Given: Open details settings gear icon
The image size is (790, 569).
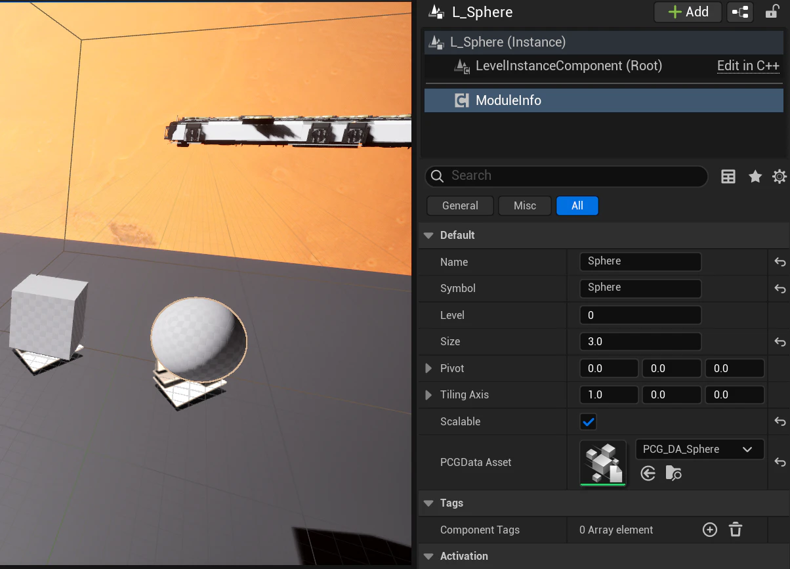Looking at the screenshot, I should pos(780,176).
